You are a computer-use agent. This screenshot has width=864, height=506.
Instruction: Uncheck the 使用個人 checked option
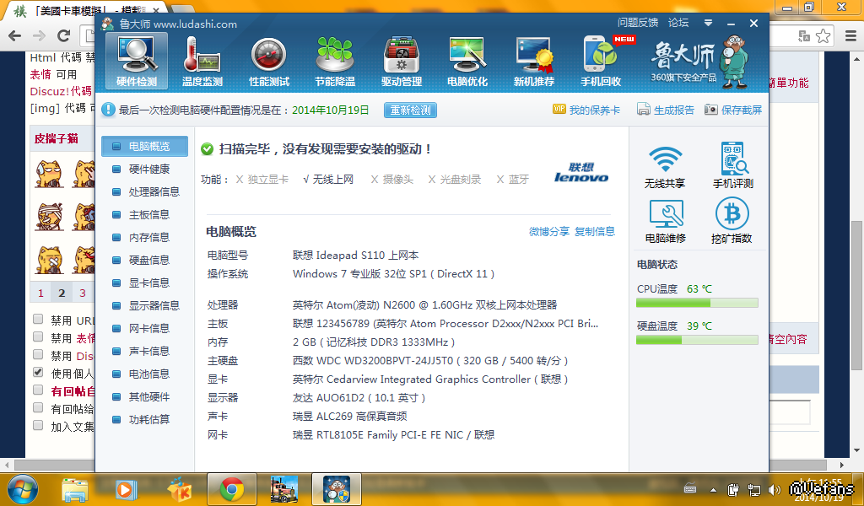[x=38, y=373]
